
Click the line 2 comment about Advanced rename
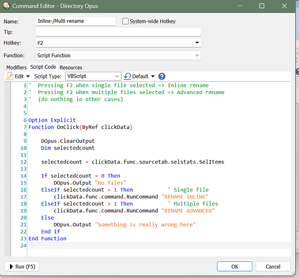point(126,92)
